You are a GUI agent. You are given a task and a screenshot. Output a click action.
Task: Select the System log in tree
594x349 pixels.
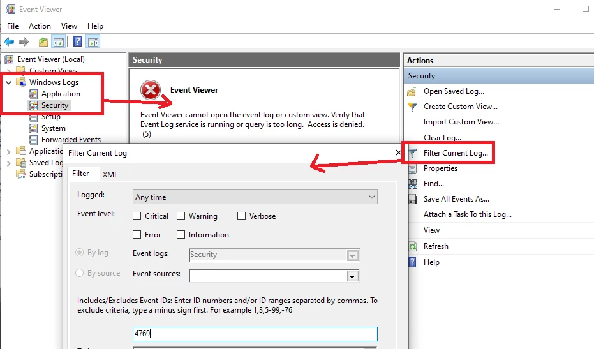[54, 128]
